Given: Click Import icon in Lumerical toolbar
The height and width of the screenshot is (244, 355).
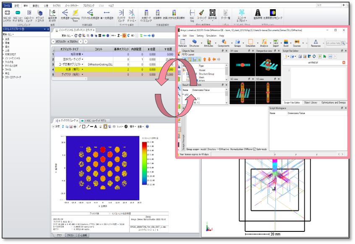Looking at the screenshot, I should click(x=276, y=43).
